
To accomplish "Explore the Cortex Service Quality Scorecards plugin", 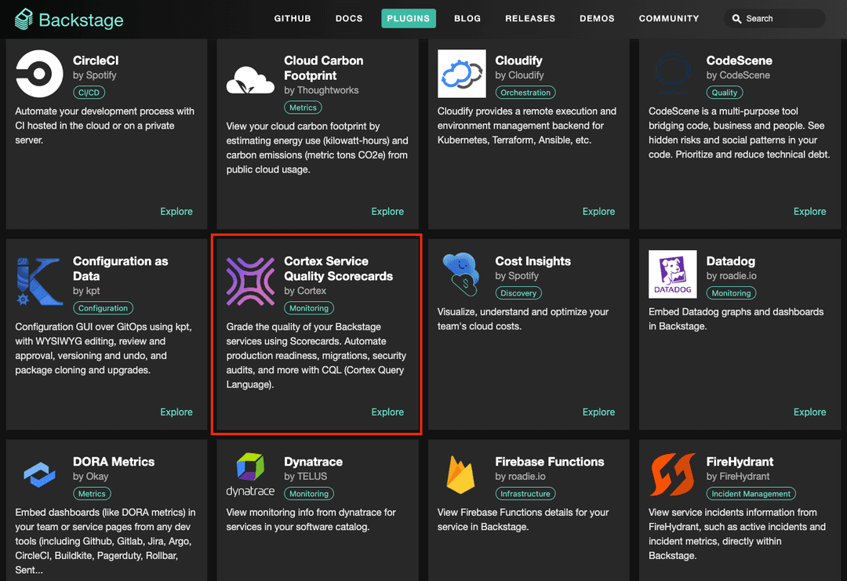I will (x=387, y=412).
